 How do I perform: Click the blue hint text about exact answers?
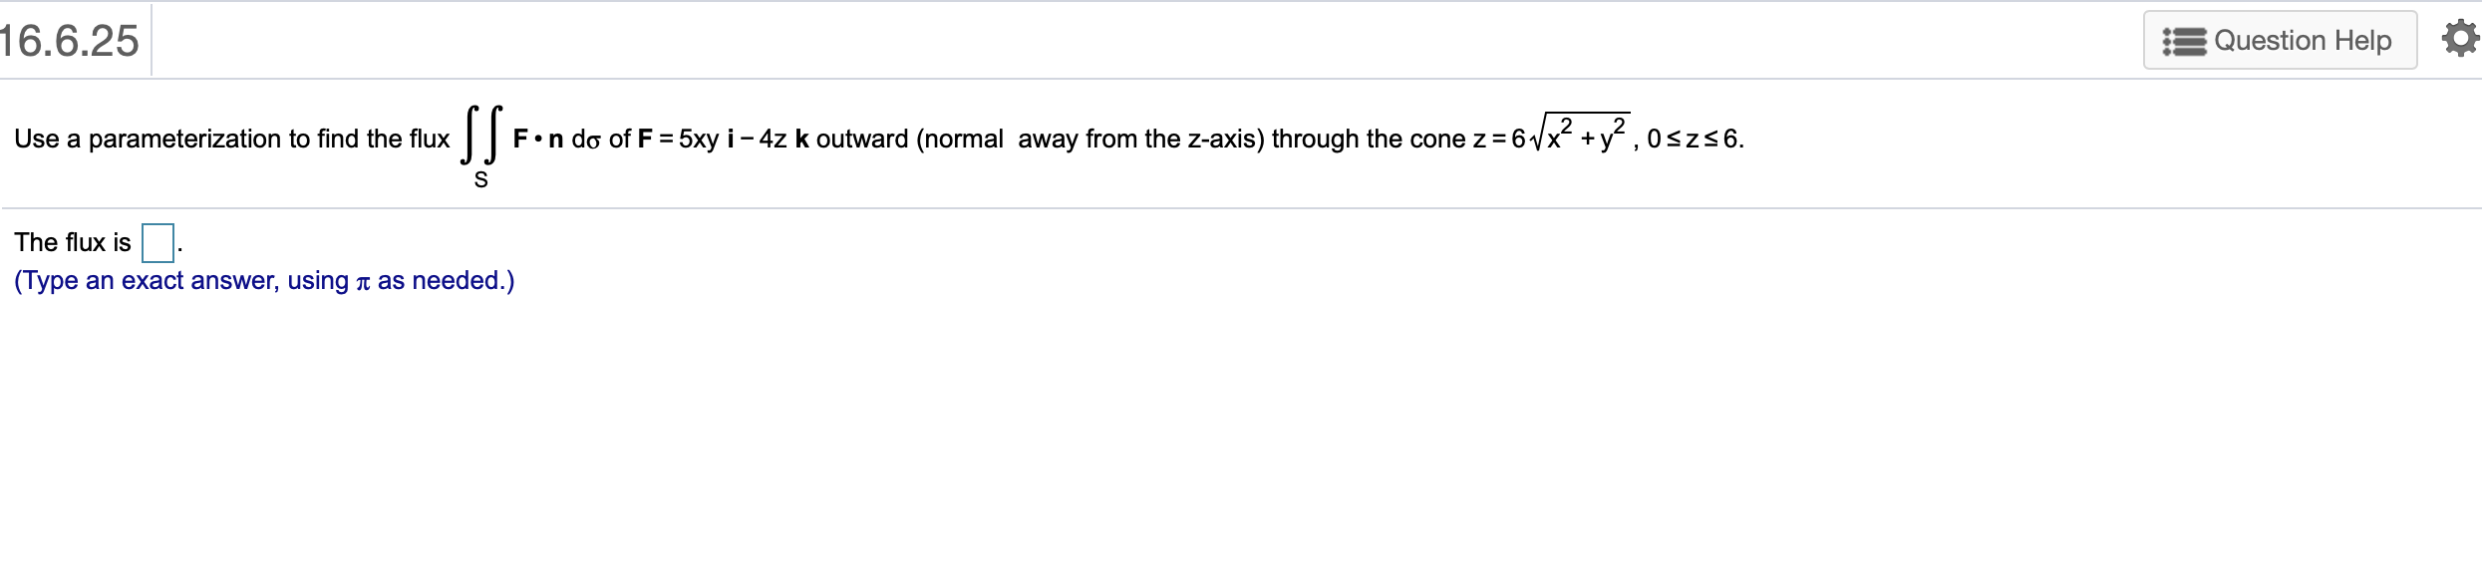click(x=262, y=281)
